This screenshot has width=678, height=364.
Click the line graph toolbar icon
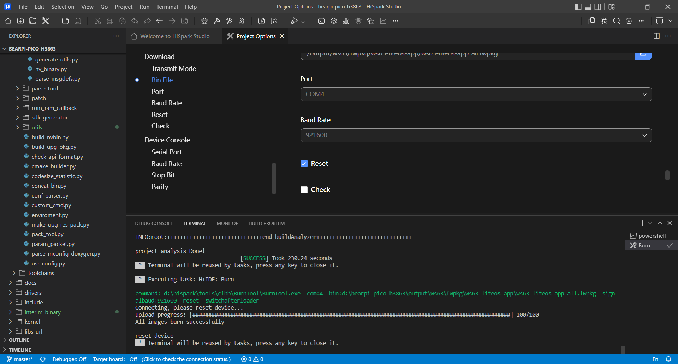pyautogui.click(x=383, y=21)
